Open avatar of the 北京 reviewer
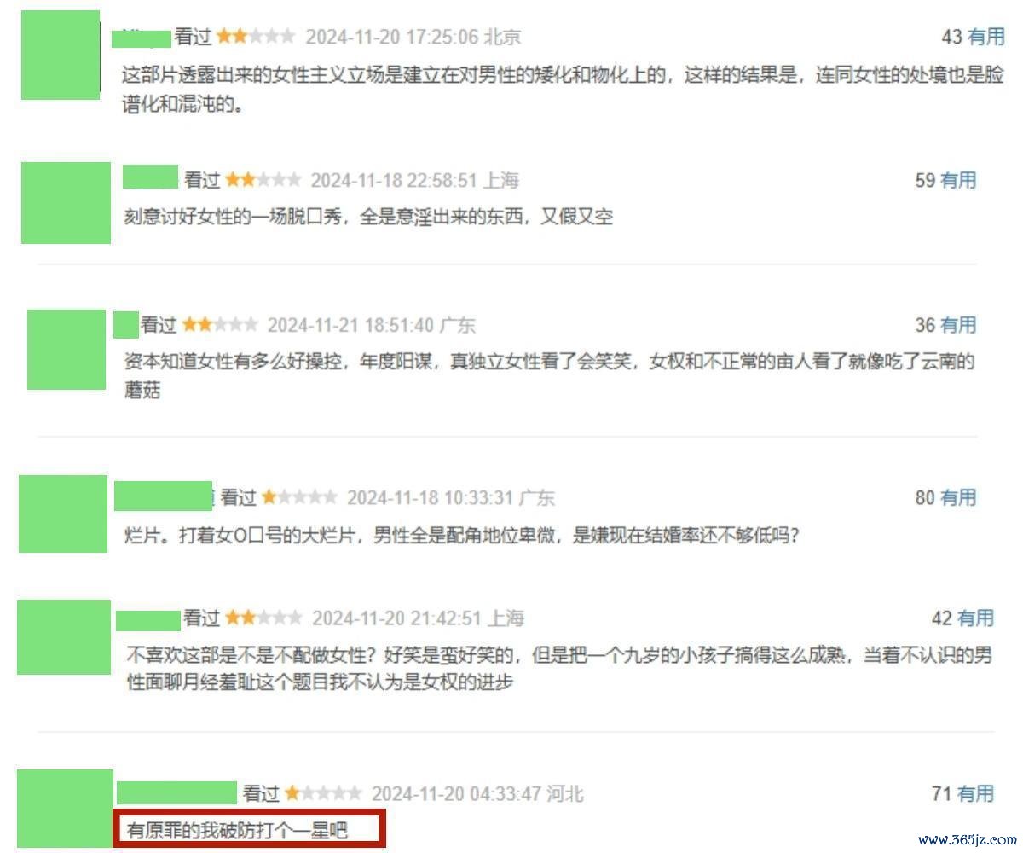This screenshot has height=853, width=1023. [60, 55]
